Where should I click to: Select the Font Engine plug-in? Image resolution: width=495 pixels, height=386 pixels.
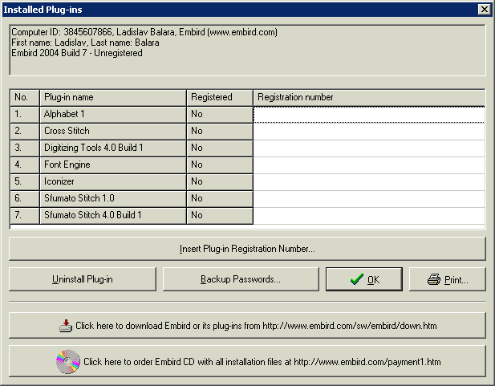point(113,165)
